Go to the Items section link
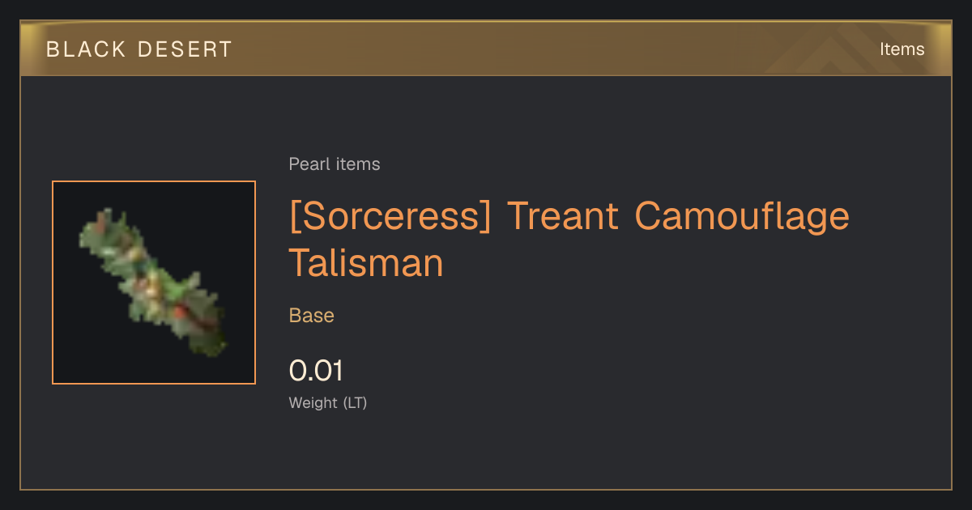Viewport: 972px width, 510px height. (902, 49)
